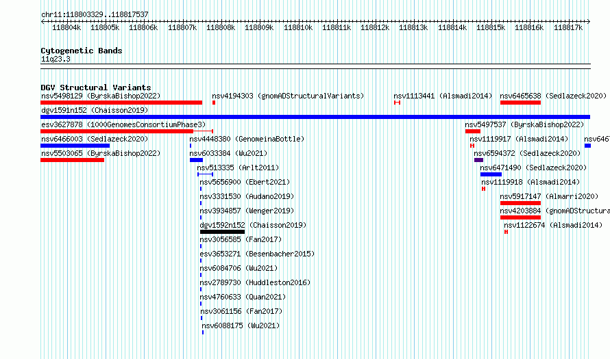The image size is (610, 359).
Task: Click the red bar under nsv5497537
Action: 473,131
